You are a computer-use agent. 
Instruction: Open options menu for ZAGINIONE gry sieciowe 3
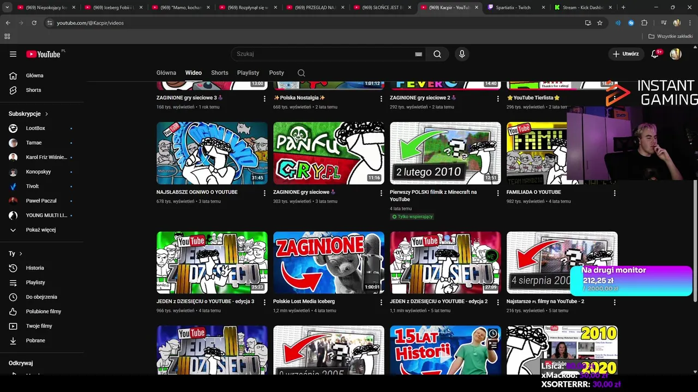click(264, 99)
